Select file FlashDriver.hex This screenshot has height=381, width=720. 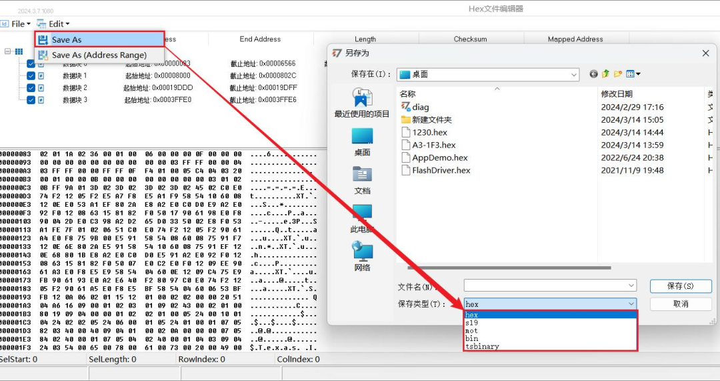coord(436,170)
